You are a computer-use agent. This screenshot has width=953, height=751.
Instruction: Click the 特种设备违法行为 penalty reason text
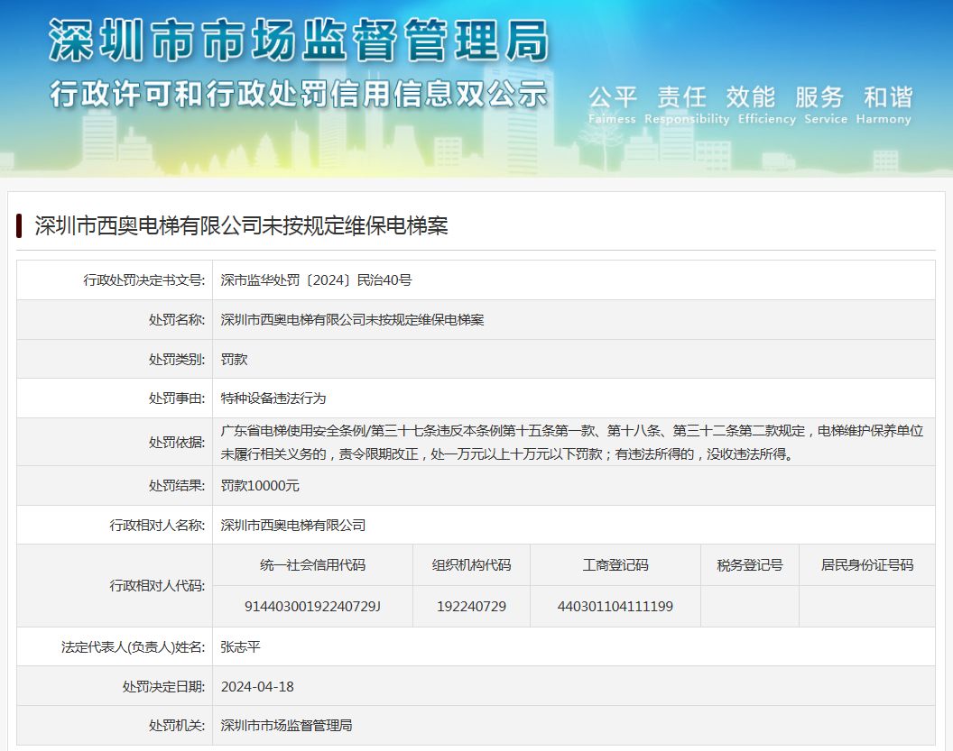coord(273,398)
